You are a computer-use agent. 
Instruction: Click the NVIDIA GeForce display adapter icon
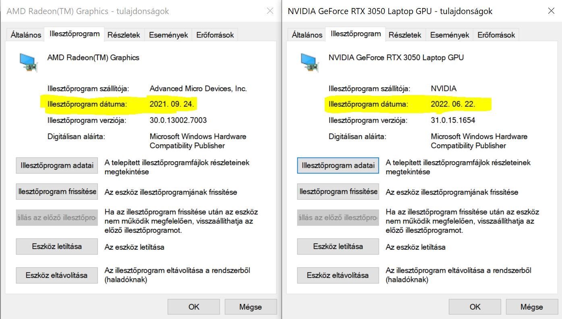click(x=309, y=62)
